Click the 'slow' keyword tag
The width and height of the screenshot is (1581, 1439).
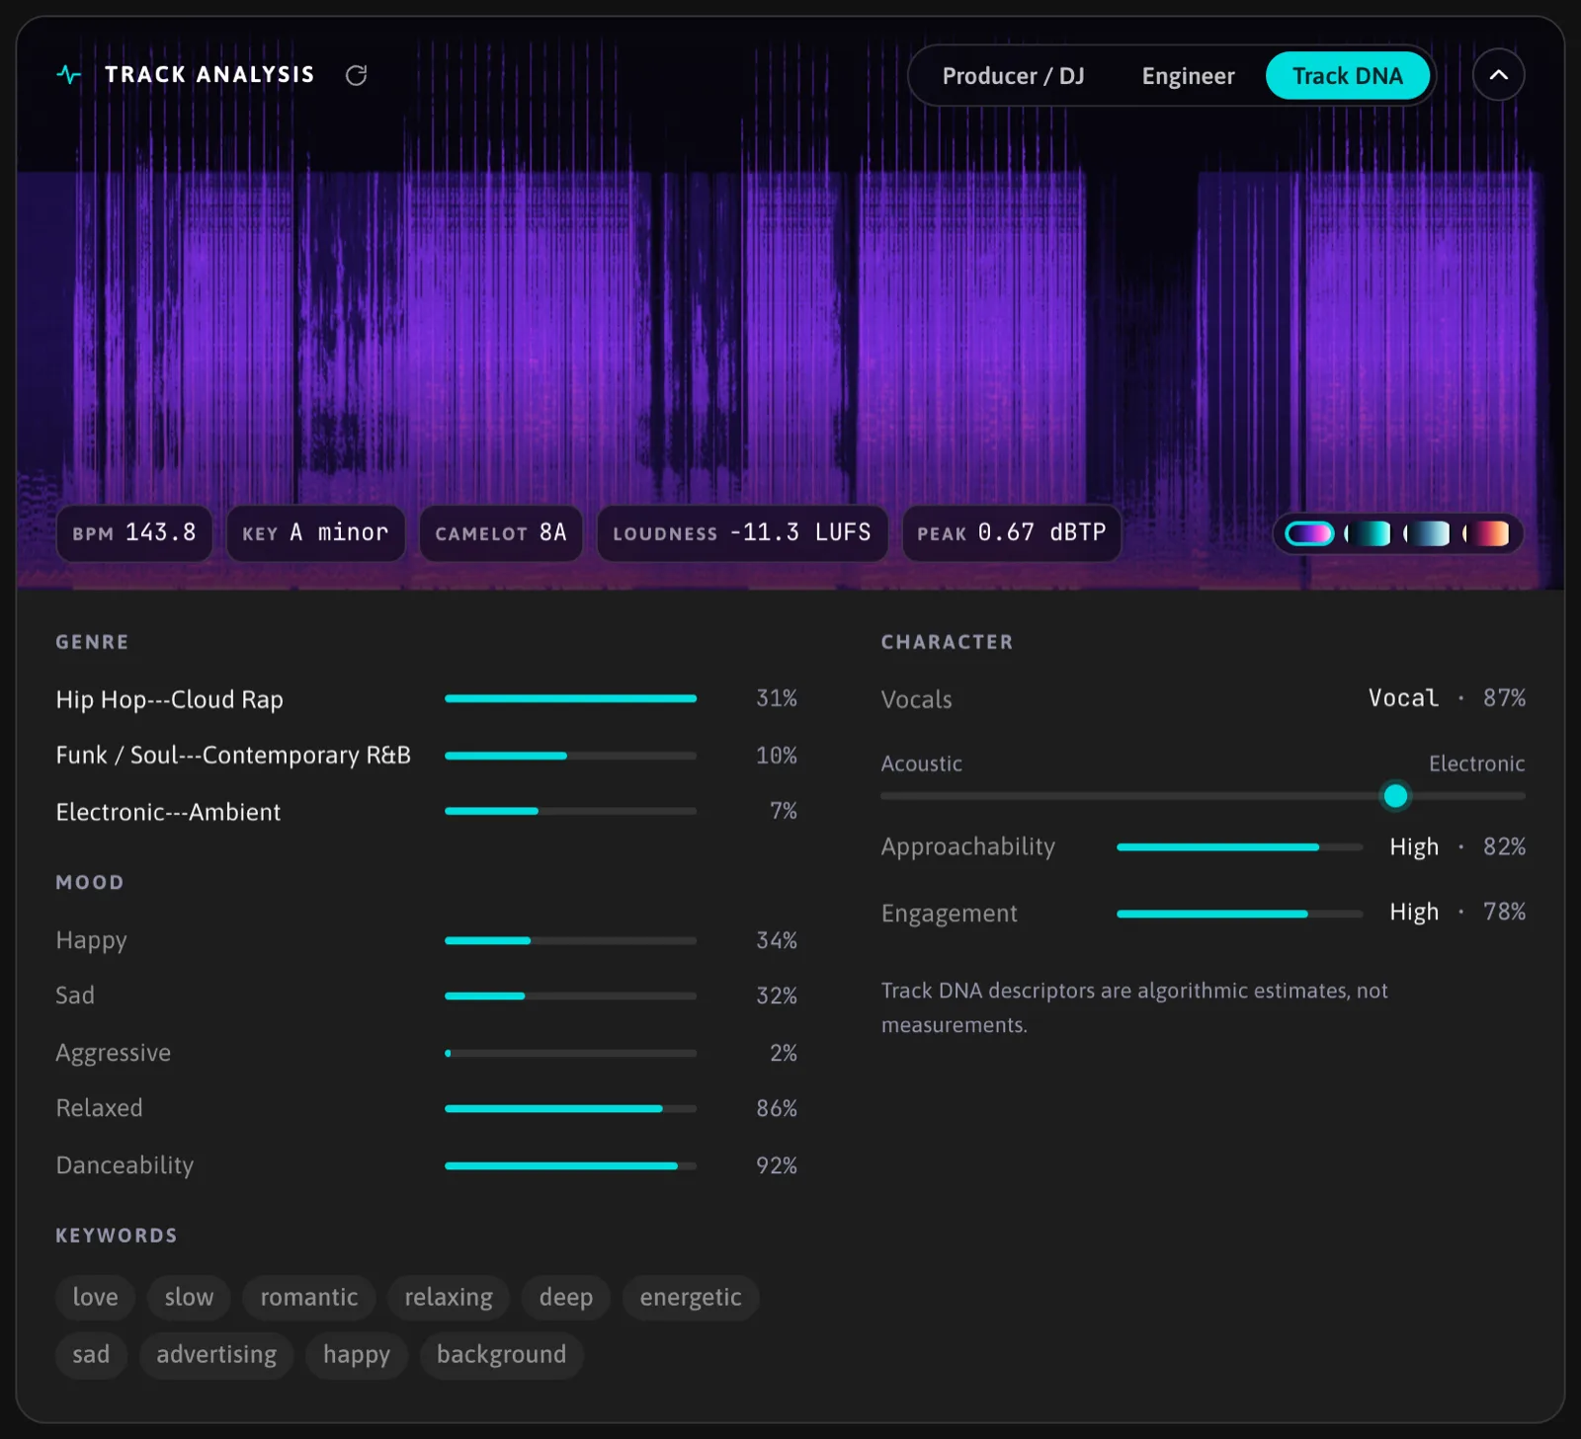pyautogui.click(x=189, y=1297)
